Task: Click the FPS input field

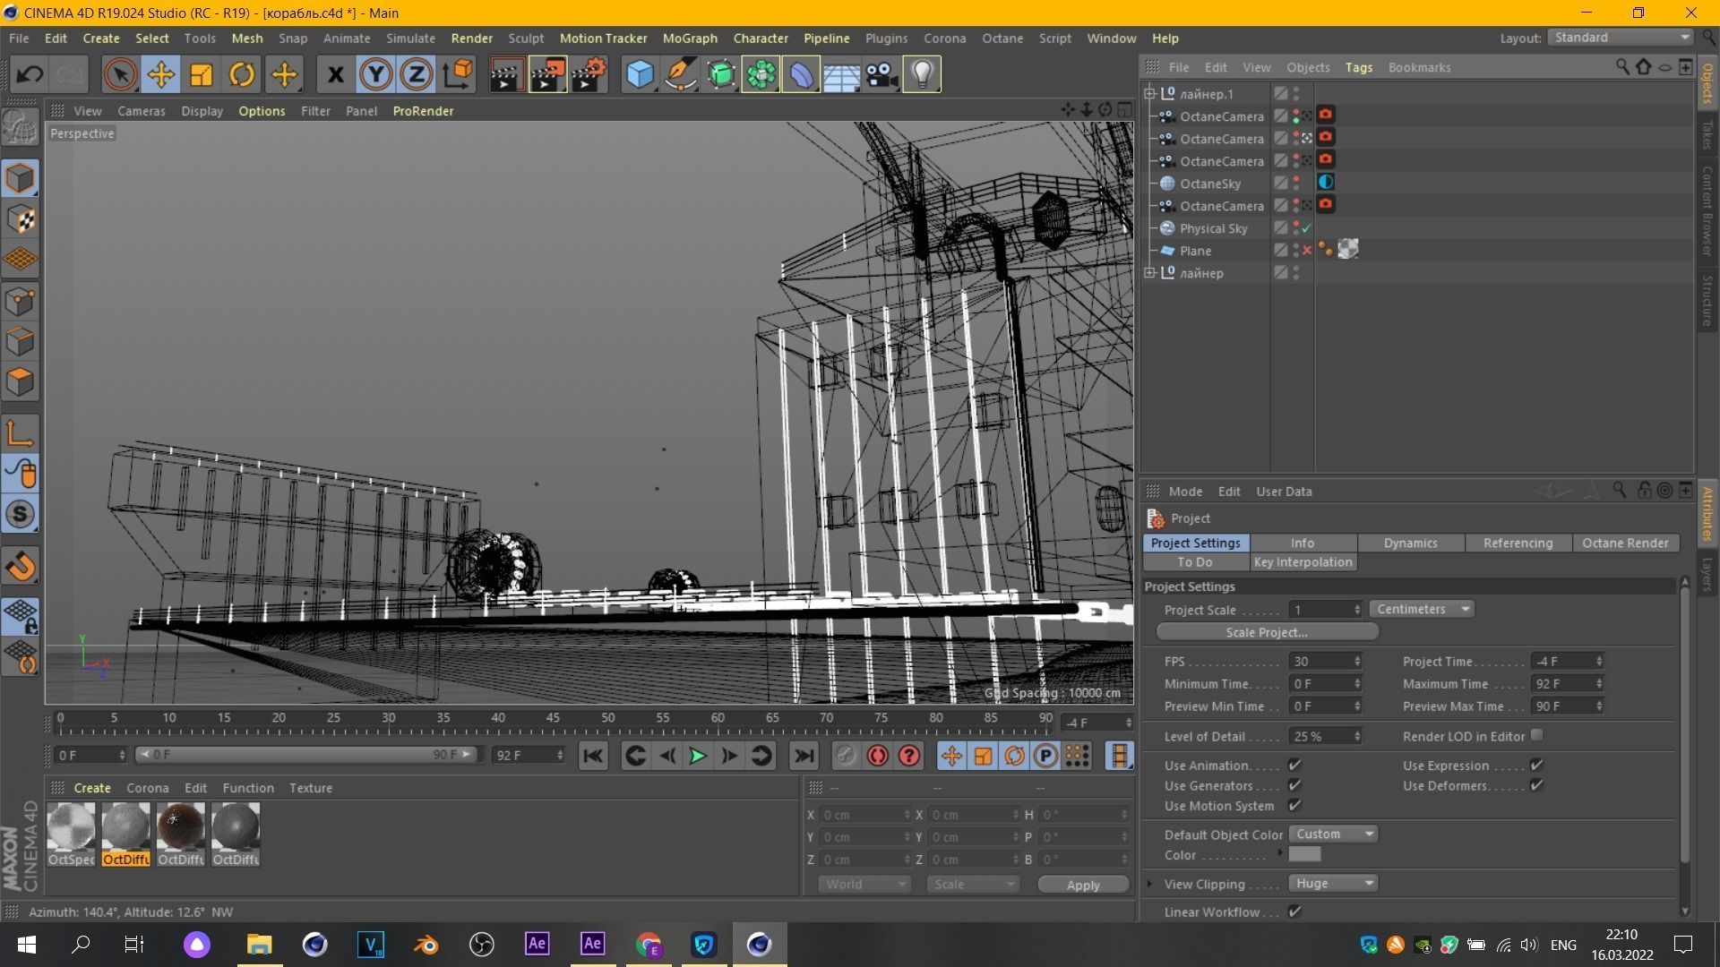Action: (x=1325, y=661)
